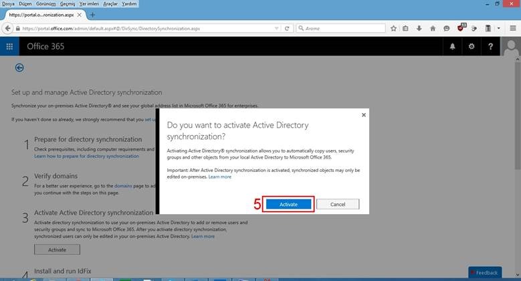Image resolution: width=521 pixels, height=281 pixels.
Task: Open the downloads arrow icon
Action: [x=419, y=29]
